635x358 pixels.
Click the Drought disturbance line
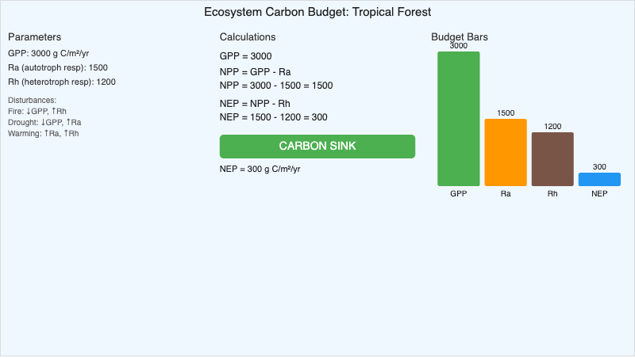coord(44,123)
